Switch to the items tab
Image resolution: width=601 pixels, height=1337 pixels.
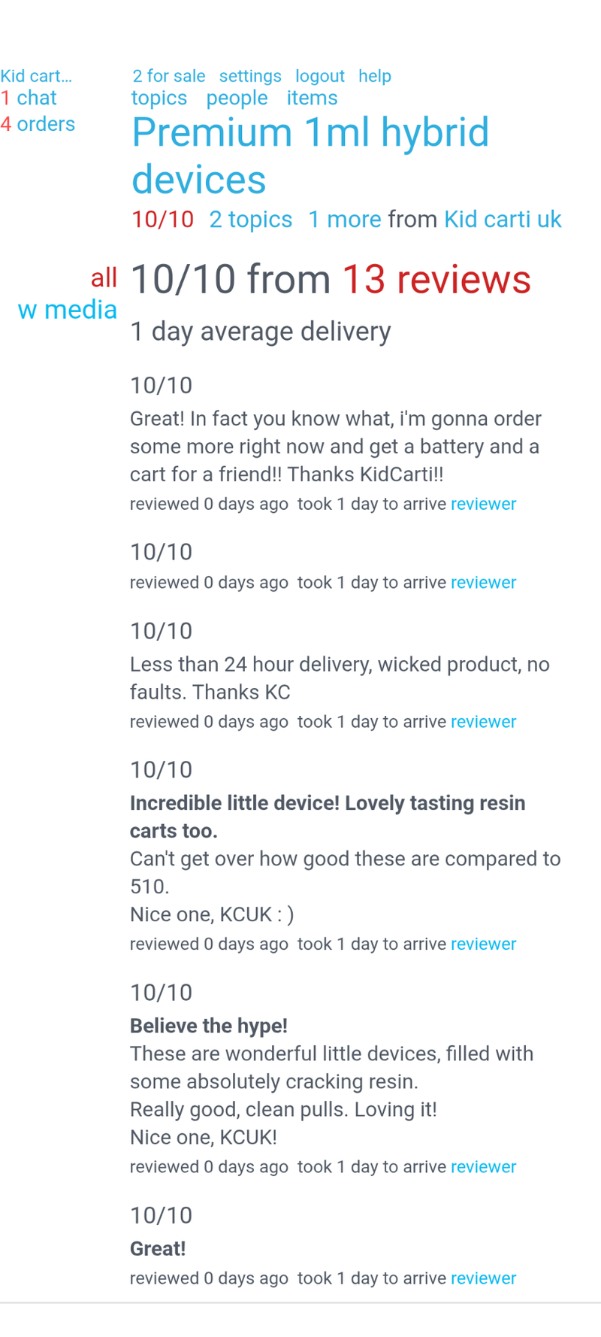click(312, 98)
